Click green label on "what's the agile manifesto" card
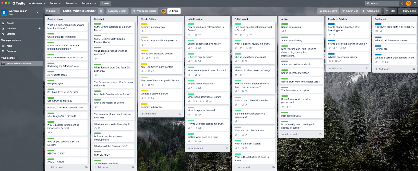418x171 pixels. 50,34
